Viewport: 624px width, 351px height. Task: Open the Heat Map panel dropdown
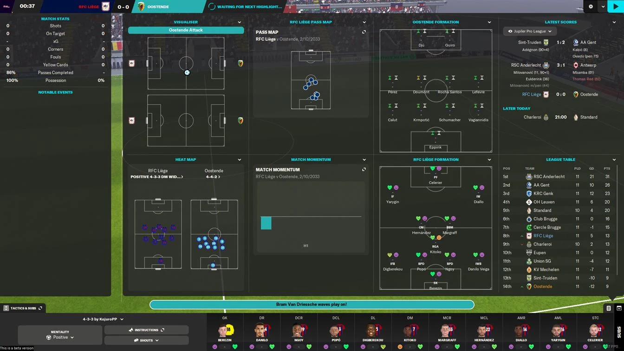[x=240, y=160]
